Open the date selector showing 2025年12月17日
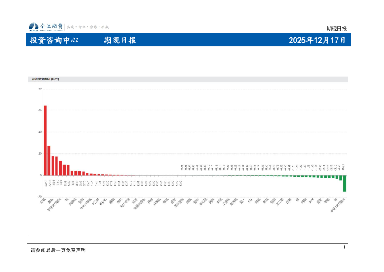The height and width of the screenshot is (272, 384). 315,41
